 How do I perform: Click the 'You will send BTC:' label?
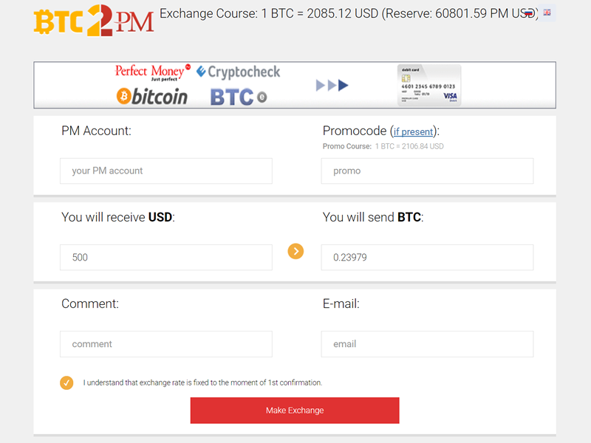tap(373, 217)
